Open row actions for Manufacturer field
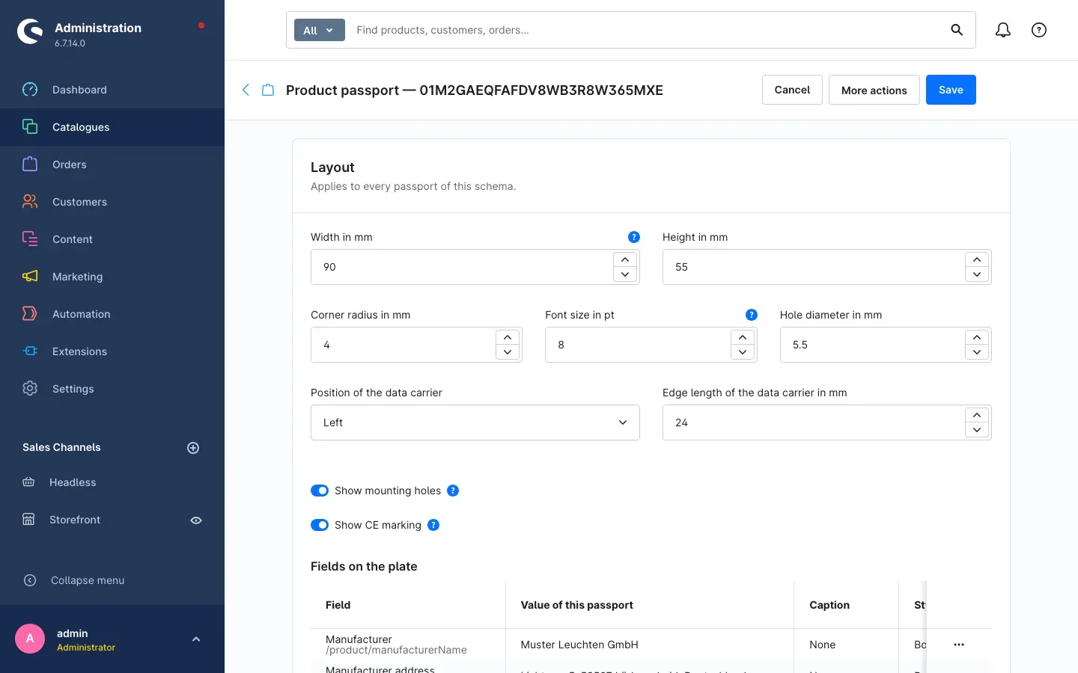The width and height of the screenshot is (1078, 673). click(959, 645)
